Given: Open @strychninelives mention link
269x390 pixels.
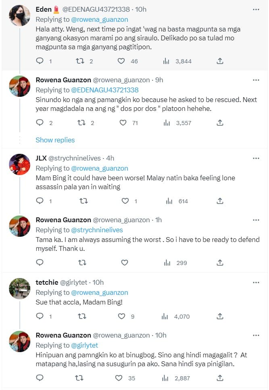Looking at the screenshot, I should click(x=97, y=230).
